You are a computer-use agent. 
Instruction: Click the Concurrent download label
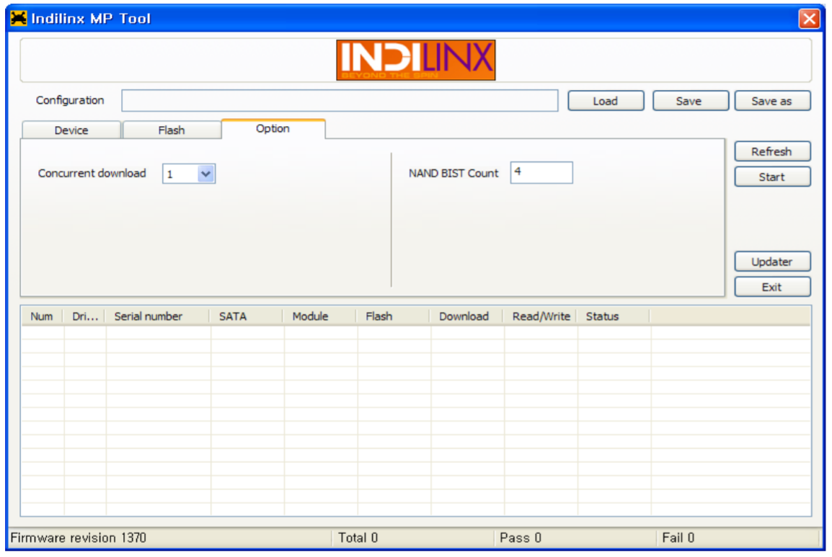pos(92,174)
